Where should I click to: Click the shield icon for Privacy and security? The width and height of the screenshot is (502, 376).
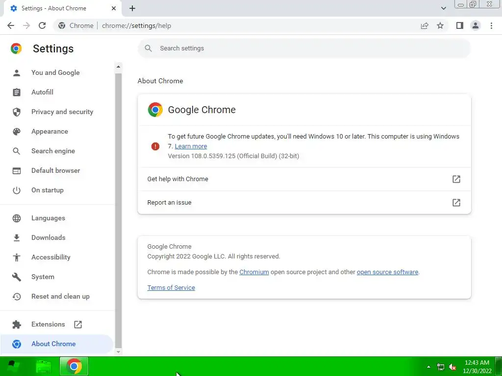point(17,112)
